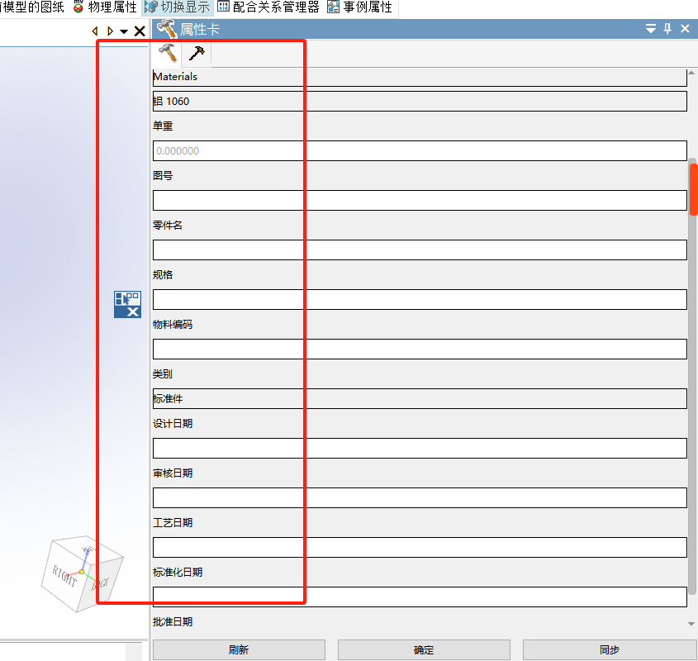The width and height of the screenshot is (698, 661).
Task: Open 事例属性 instance properties
Action: pos(360,7)
